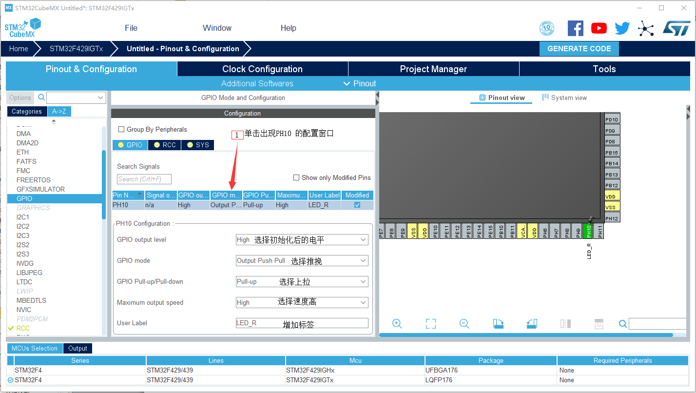696x393 pixels.
Task: Select the PH10 row in GPIO table
Action: (x=243, y=205)
